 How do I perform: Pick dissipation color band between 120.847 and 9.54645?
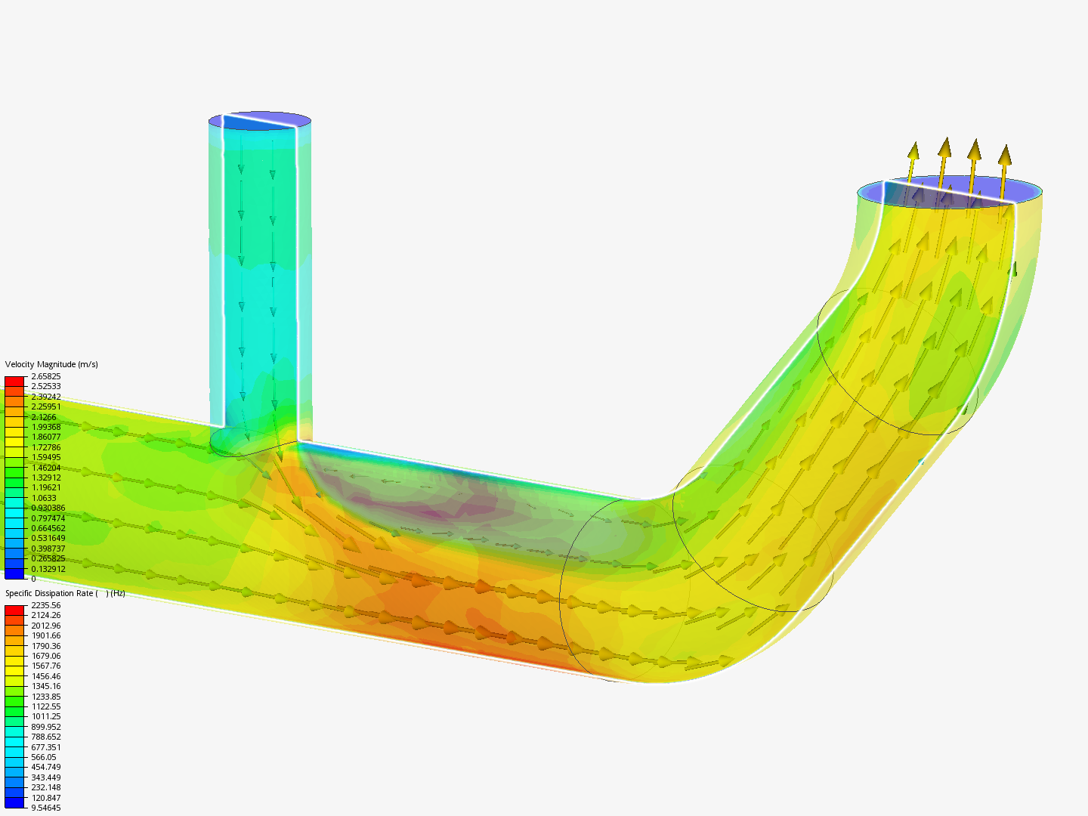(14, 803)
